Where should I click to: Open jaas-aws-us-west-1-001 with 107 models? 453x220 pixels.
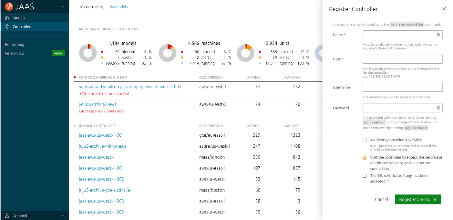coord(101,168)
